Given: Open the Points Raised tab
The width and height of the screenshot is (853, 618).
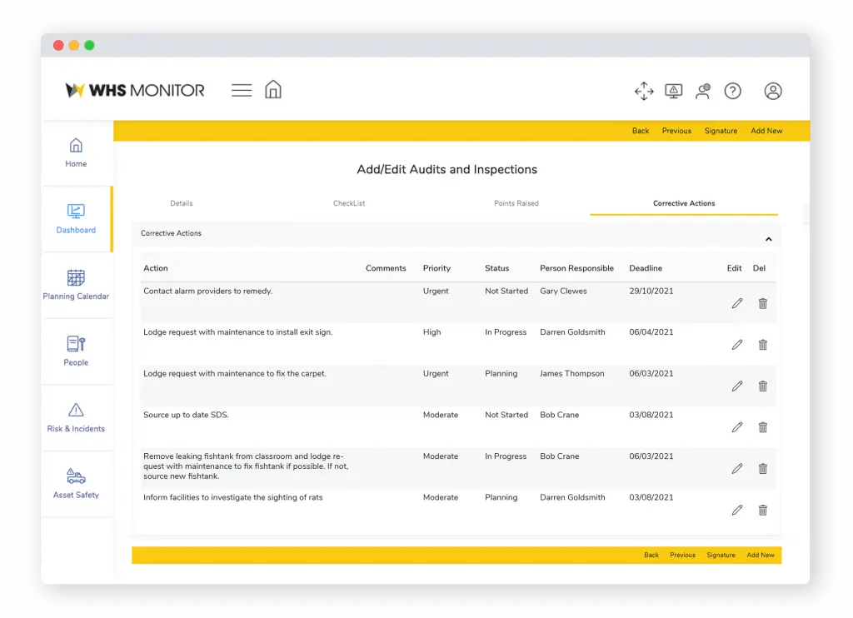Looking at the screenshot, I should [516, 202].
